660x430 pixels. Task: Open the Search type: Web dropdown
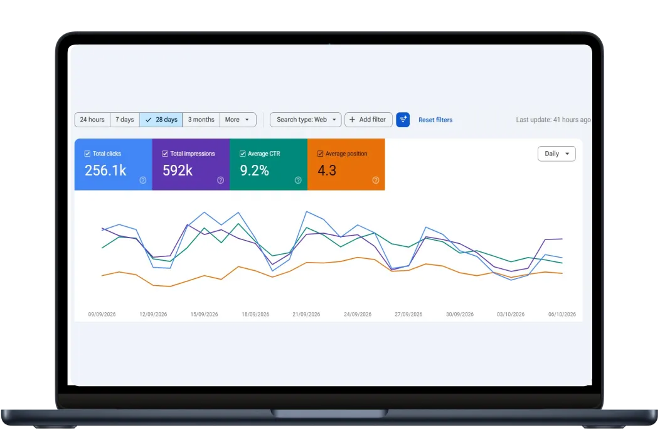[306, 120]
